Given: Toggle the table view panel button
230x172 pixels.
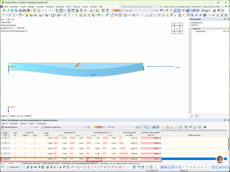Looking at the screenshot, I should [x=61, y=11].
